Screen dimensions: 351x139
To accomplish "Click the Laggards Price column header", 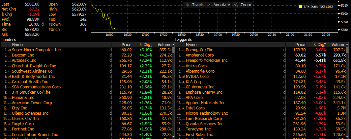I will tap(300, 45).
